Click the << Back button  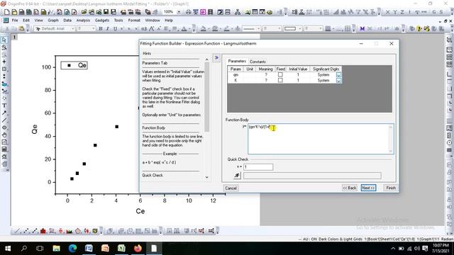coord(350,188)
